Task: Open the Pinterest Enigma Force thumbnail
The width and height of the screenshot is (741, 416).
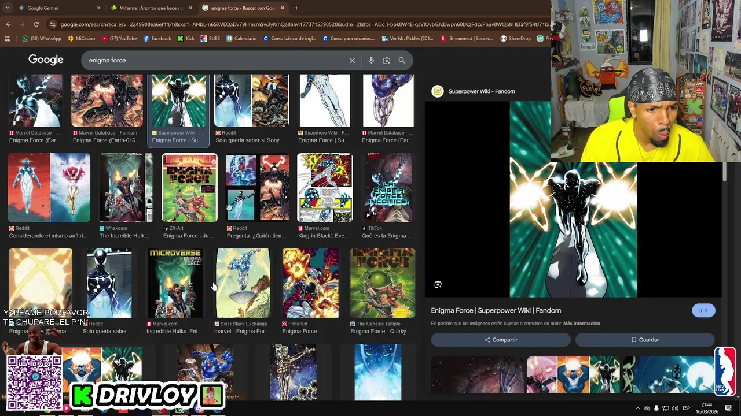Action: click(x=311, y=283)
